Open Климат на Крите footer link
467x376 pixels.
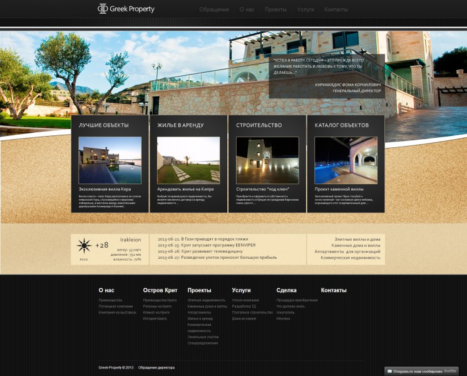click(156, 313)
